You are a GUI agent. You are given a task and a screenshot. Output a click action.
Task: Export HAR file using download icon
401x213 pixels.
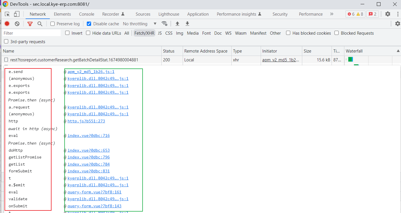(x=187, y=24)
